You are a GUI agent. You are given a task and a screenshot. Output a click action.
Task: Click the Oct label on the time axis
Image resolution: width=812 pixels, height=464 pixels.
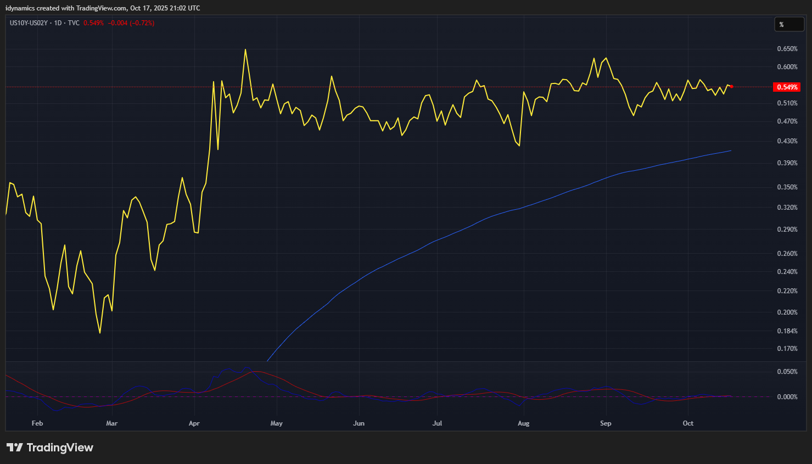point(688,423)
